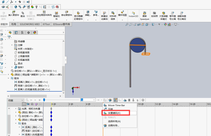Click the playback time slider handle
The width and height of the screenshot is (211, 136).
(44, 100)
